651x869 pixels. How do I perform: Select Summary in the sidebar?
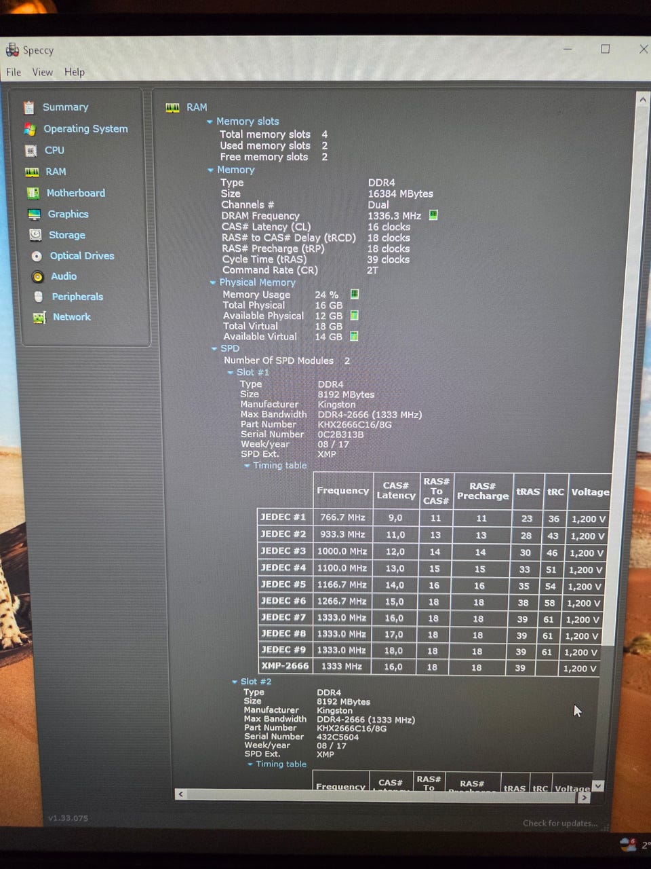point(65,107)
